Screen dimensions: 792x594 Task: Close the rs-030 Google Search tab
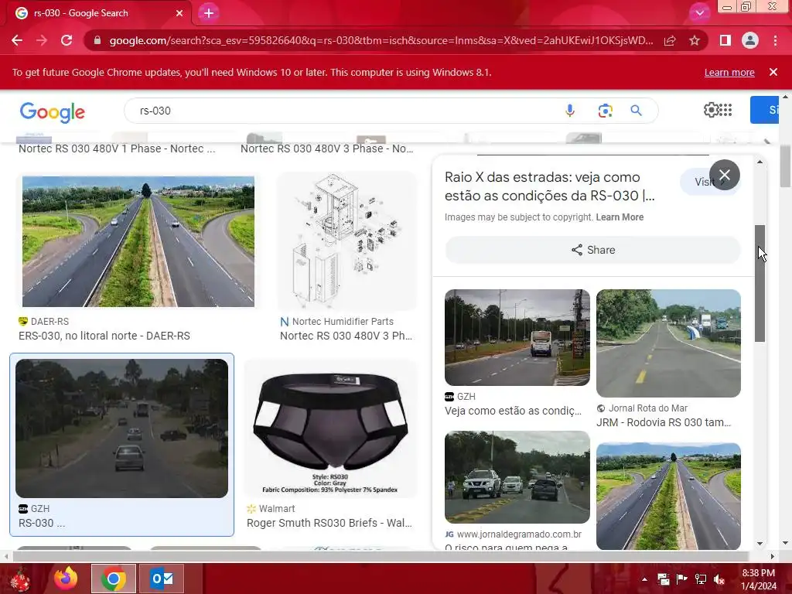coord(179,13)
